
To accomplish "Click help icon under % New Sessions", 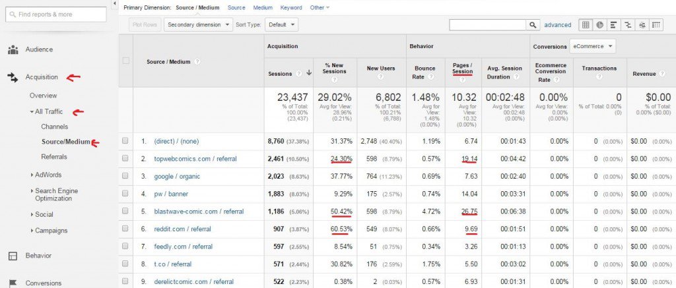I will 334,79.
